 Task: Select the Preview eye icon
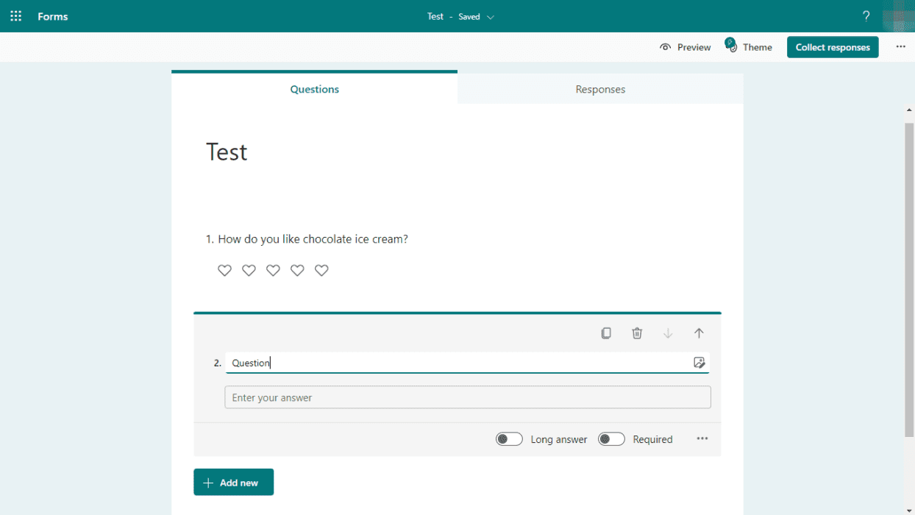666,46
